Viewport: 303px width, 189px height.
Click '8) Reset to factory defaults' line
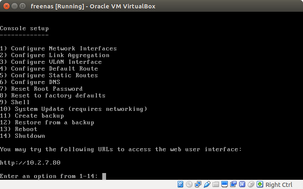click(53, 96)
